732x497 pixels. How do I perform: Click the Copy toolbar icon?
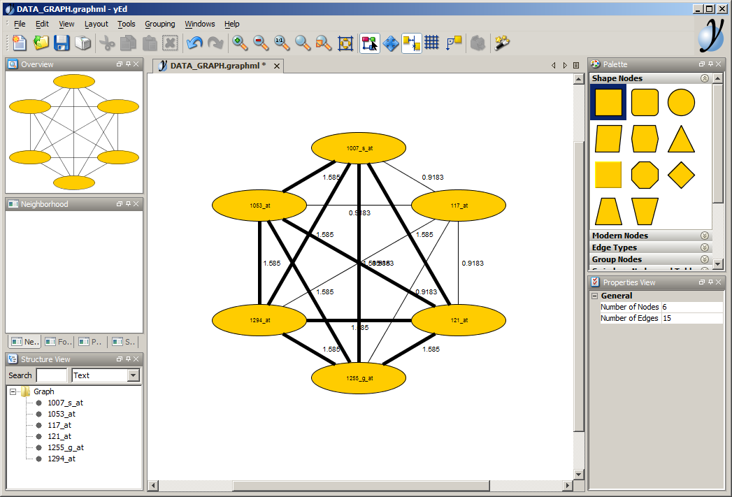point(129,43)
